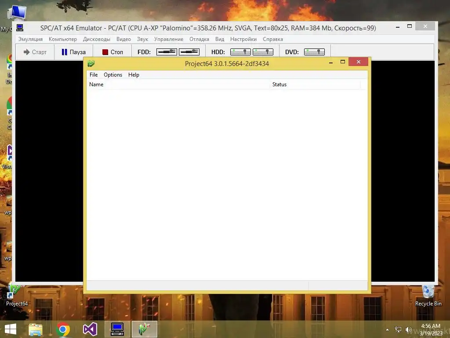Sort ROM list by Name column
Viewport: 450px width, 338px height.
pos(178,84)
